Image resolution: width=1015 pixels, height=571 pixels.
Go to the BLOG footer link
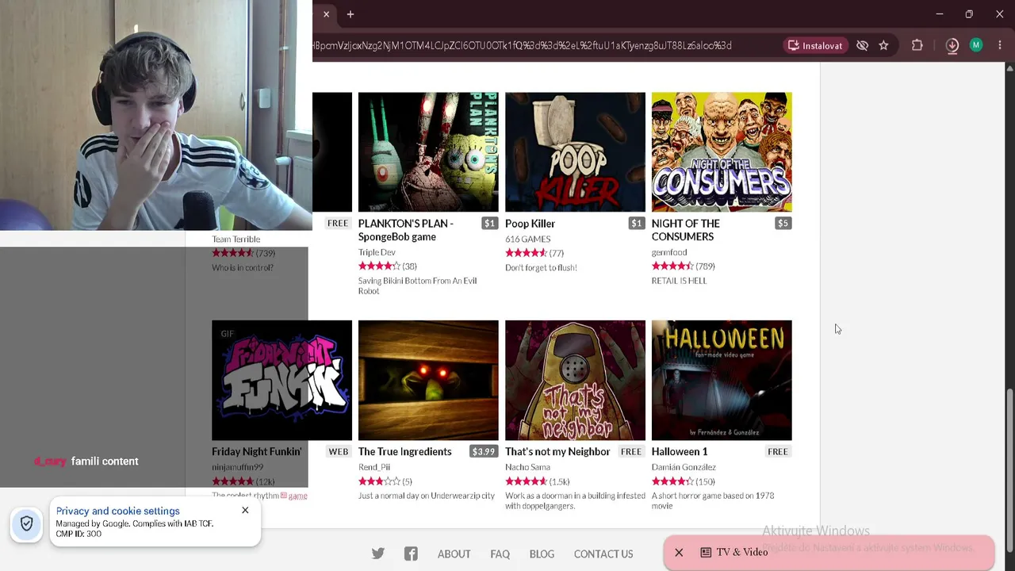click(542, 554)
